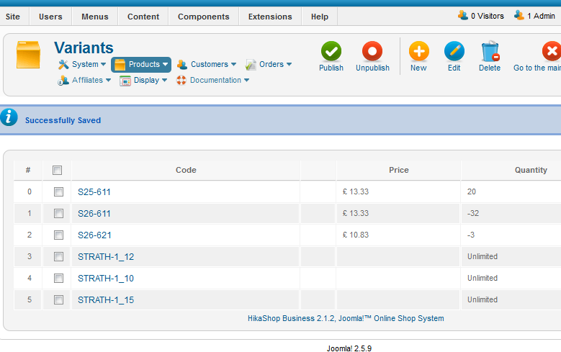This screenshot has height=352, width=561.
Task: Click the Customers people icon
Action: (x=182, y=64)
